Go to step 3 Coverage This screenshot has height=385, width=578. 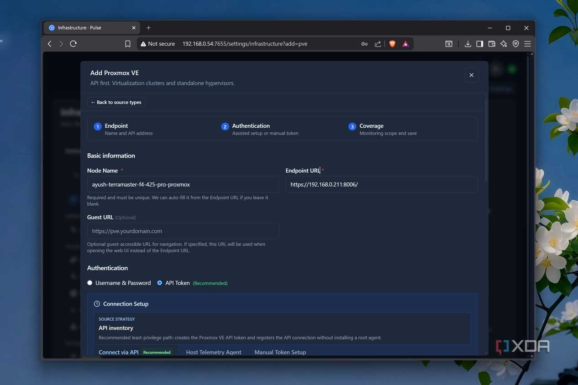click(x=383, y=129)
